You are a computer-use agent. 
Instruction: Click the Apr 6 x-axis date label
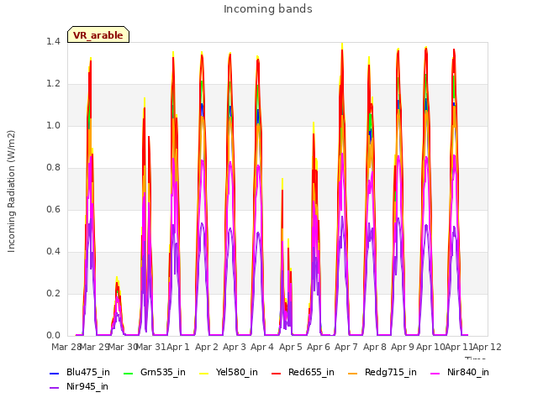[319, 347]
